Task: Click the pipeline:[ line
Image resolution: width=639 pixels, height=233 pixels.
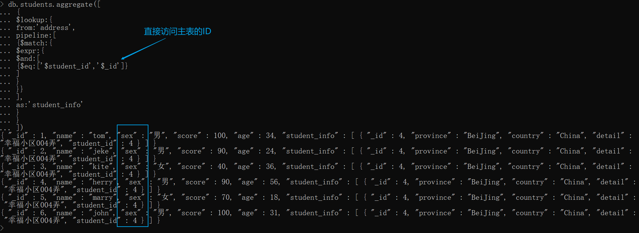Action: 36,36
